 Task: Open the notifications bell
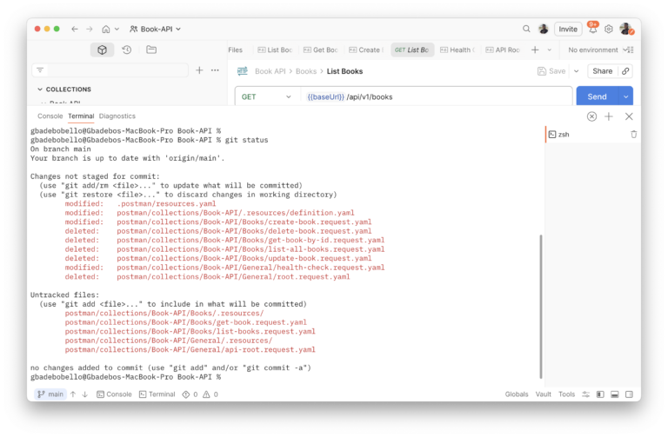click(592, 29)
